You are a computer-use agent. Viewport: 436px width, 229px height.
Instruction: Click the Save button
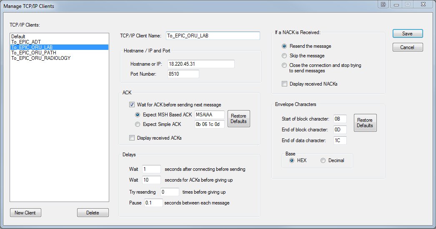pos(408,34)
